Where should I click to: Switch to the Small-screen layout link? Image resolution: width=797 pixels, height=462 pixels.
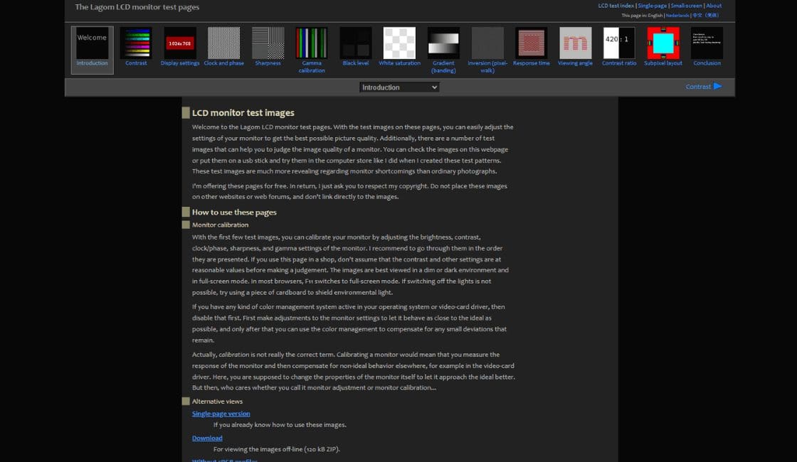686,6
